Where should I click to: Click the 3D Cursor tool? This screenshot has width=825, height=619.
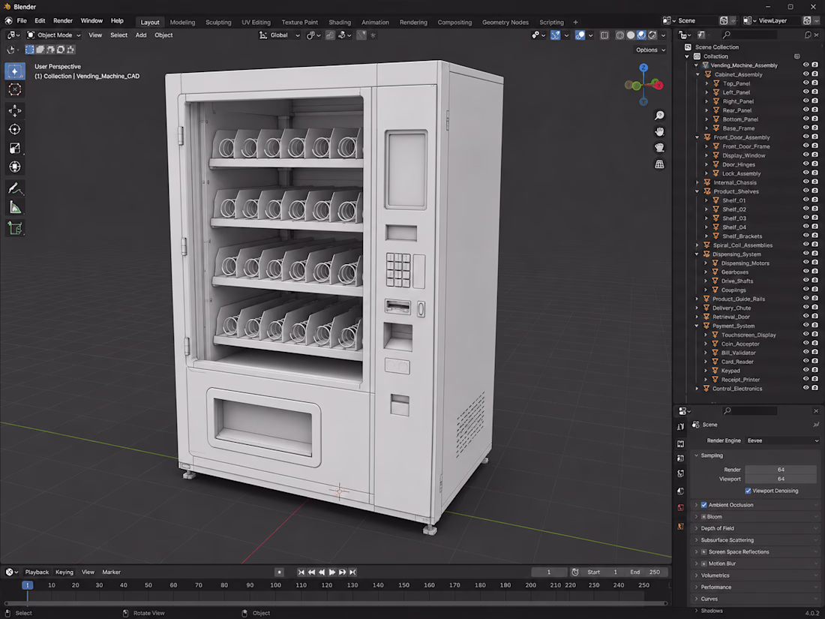(x=15, y=89)
